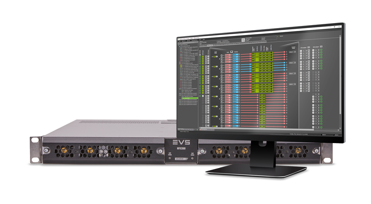Select the green highlighted device in tree
The image size is (371, 204).
[189, 98]
